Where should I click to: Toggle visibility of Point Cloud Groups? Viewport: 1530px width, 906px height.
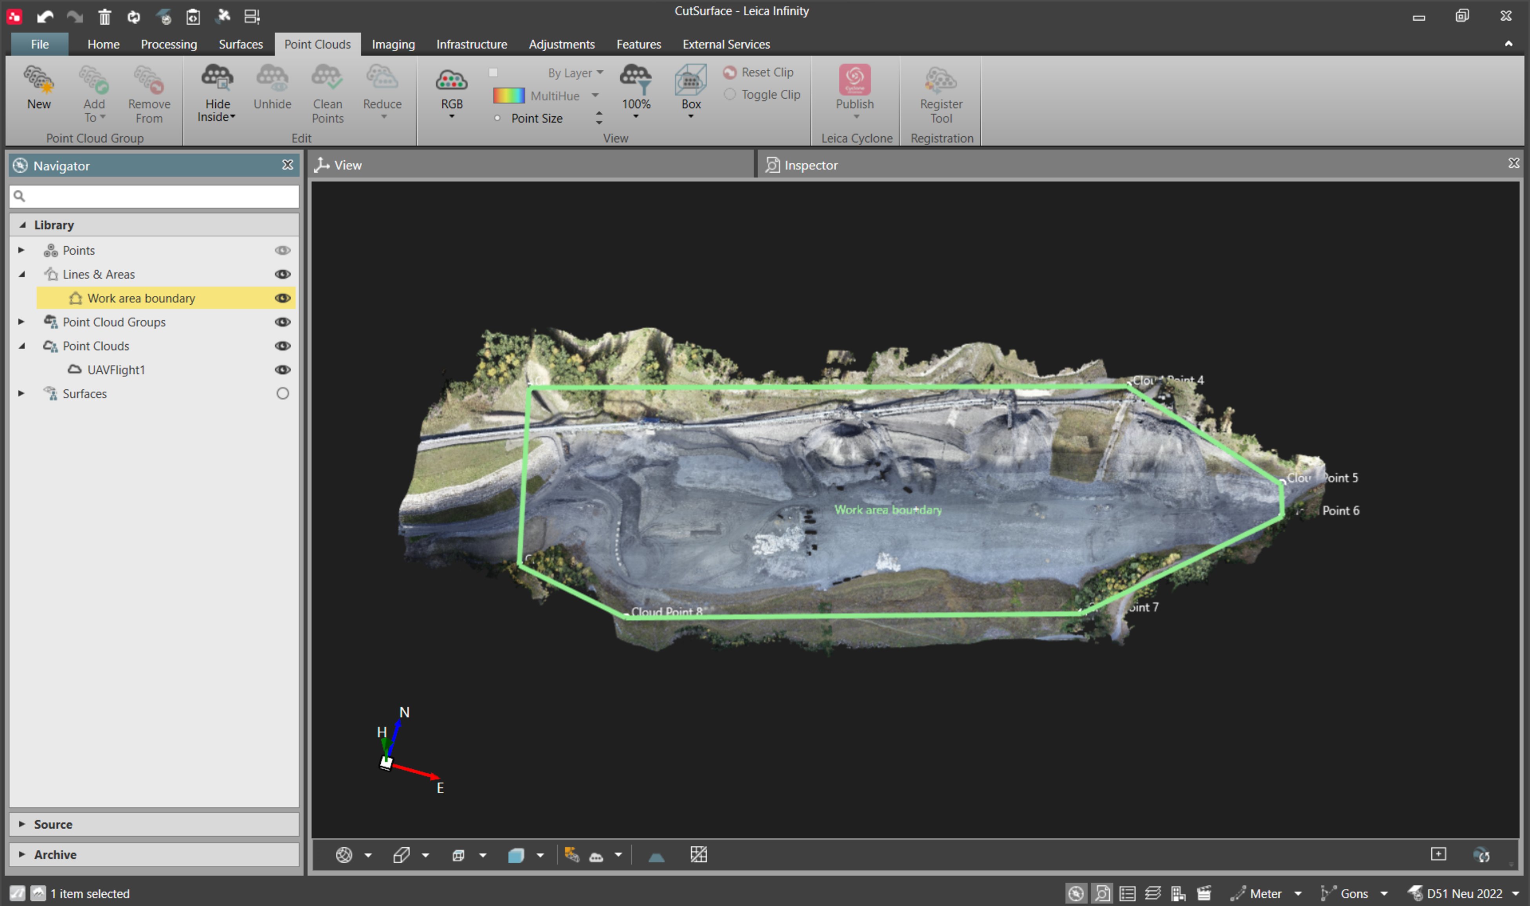click(x=282, y=322)
